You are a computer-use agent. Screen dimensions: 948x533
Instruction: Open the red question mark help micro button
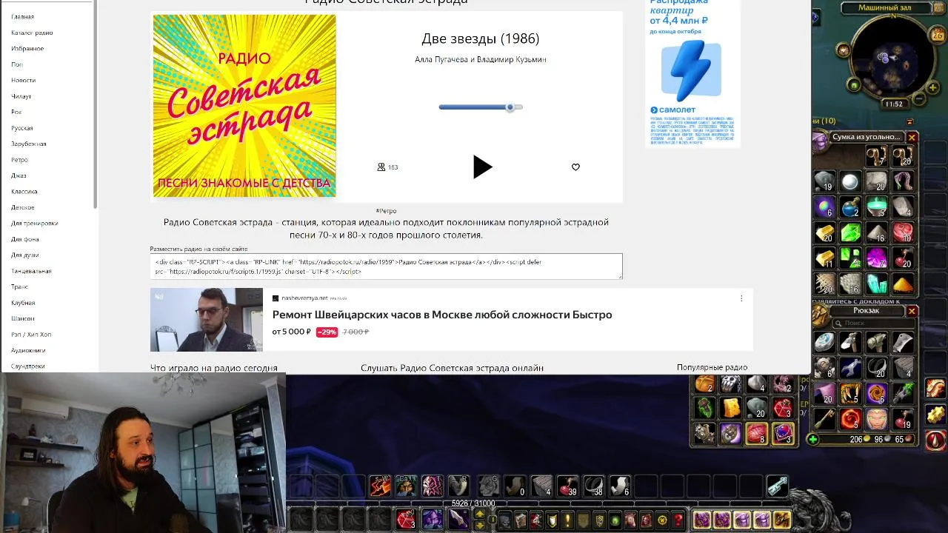pyautogui.click(x=679, y=519)
